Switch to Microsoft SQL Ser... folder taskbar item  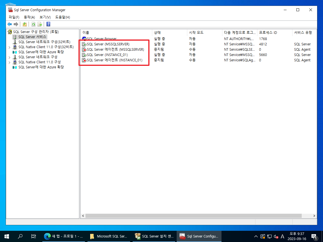coord(109,236)
